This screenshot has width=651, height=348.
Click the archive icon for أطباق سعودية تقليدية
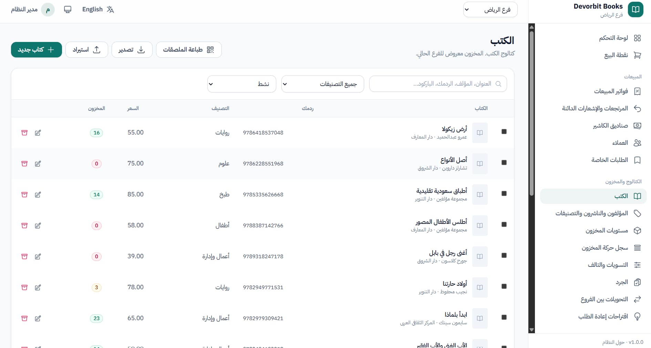click(24, 195)
